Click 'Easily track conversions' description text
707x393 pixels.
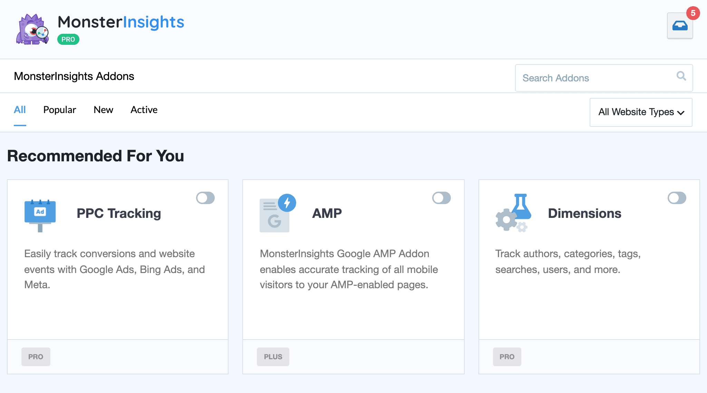tap(115, 269)
